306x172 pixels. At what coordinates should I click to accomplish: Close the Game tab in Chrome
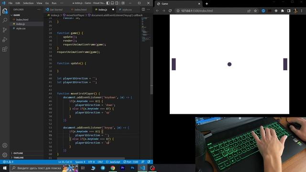coord(199,4)
